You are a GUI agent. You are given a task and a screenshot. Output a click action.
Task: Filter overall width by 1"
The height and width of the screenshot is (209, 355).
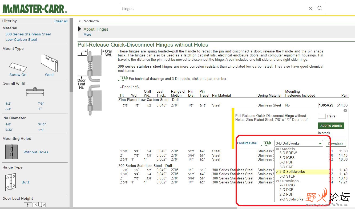(40, 109)
